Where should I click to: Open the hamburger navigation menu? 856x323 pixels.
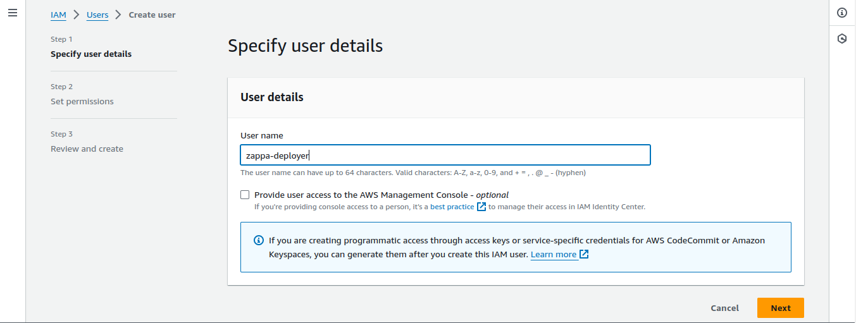(x=13, y=13)
